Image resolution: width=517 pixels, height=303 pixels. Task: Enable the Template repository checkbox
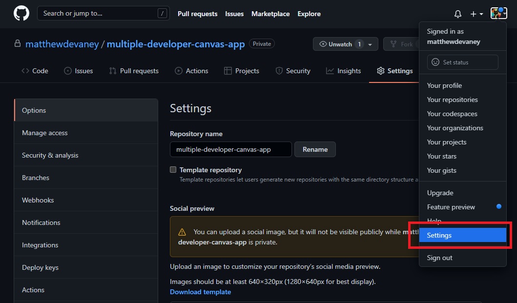173,170
